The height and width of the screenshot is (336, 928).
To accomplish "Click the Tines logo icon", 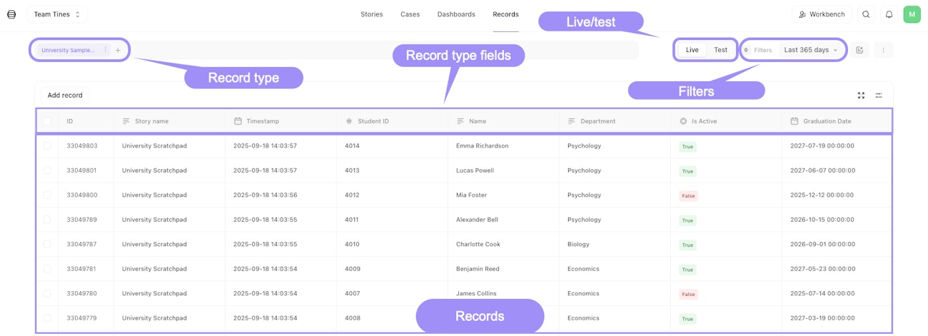I will [x=11, y=14].
